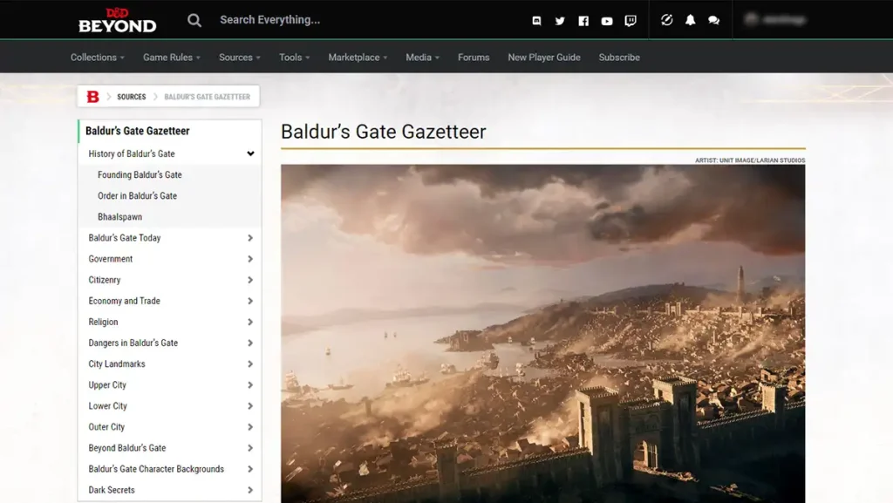Open the blurred user account menu
This screenshot has width=893, height=503.
tap(775, 19)
